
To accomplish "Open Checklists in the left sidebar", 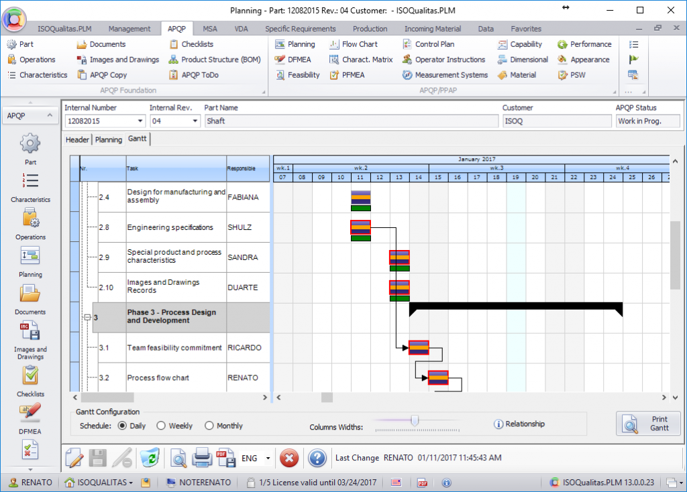I will click(30, 377).
